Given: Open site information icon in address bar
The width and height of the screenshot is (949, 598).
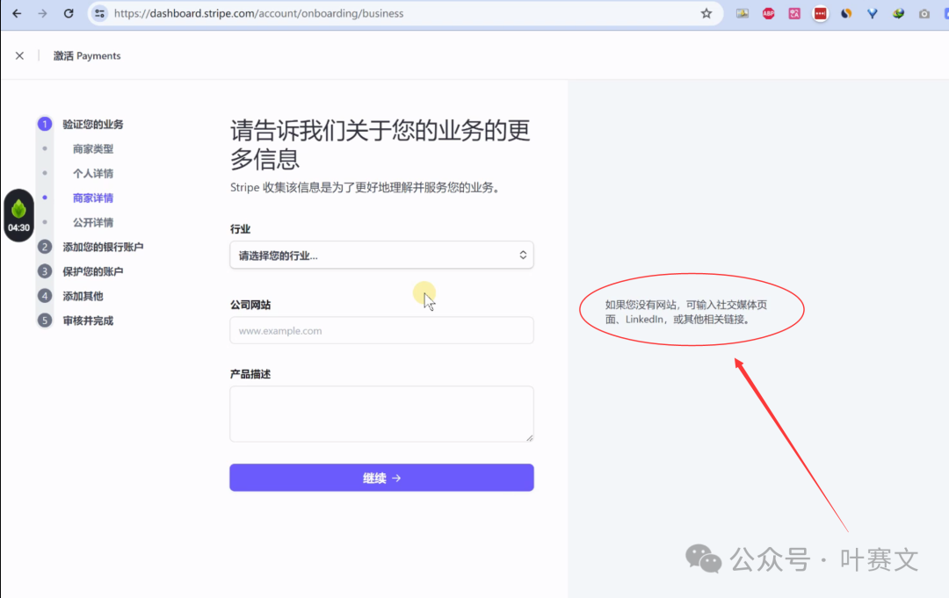Looking at the screenshot, I should 99,14.
